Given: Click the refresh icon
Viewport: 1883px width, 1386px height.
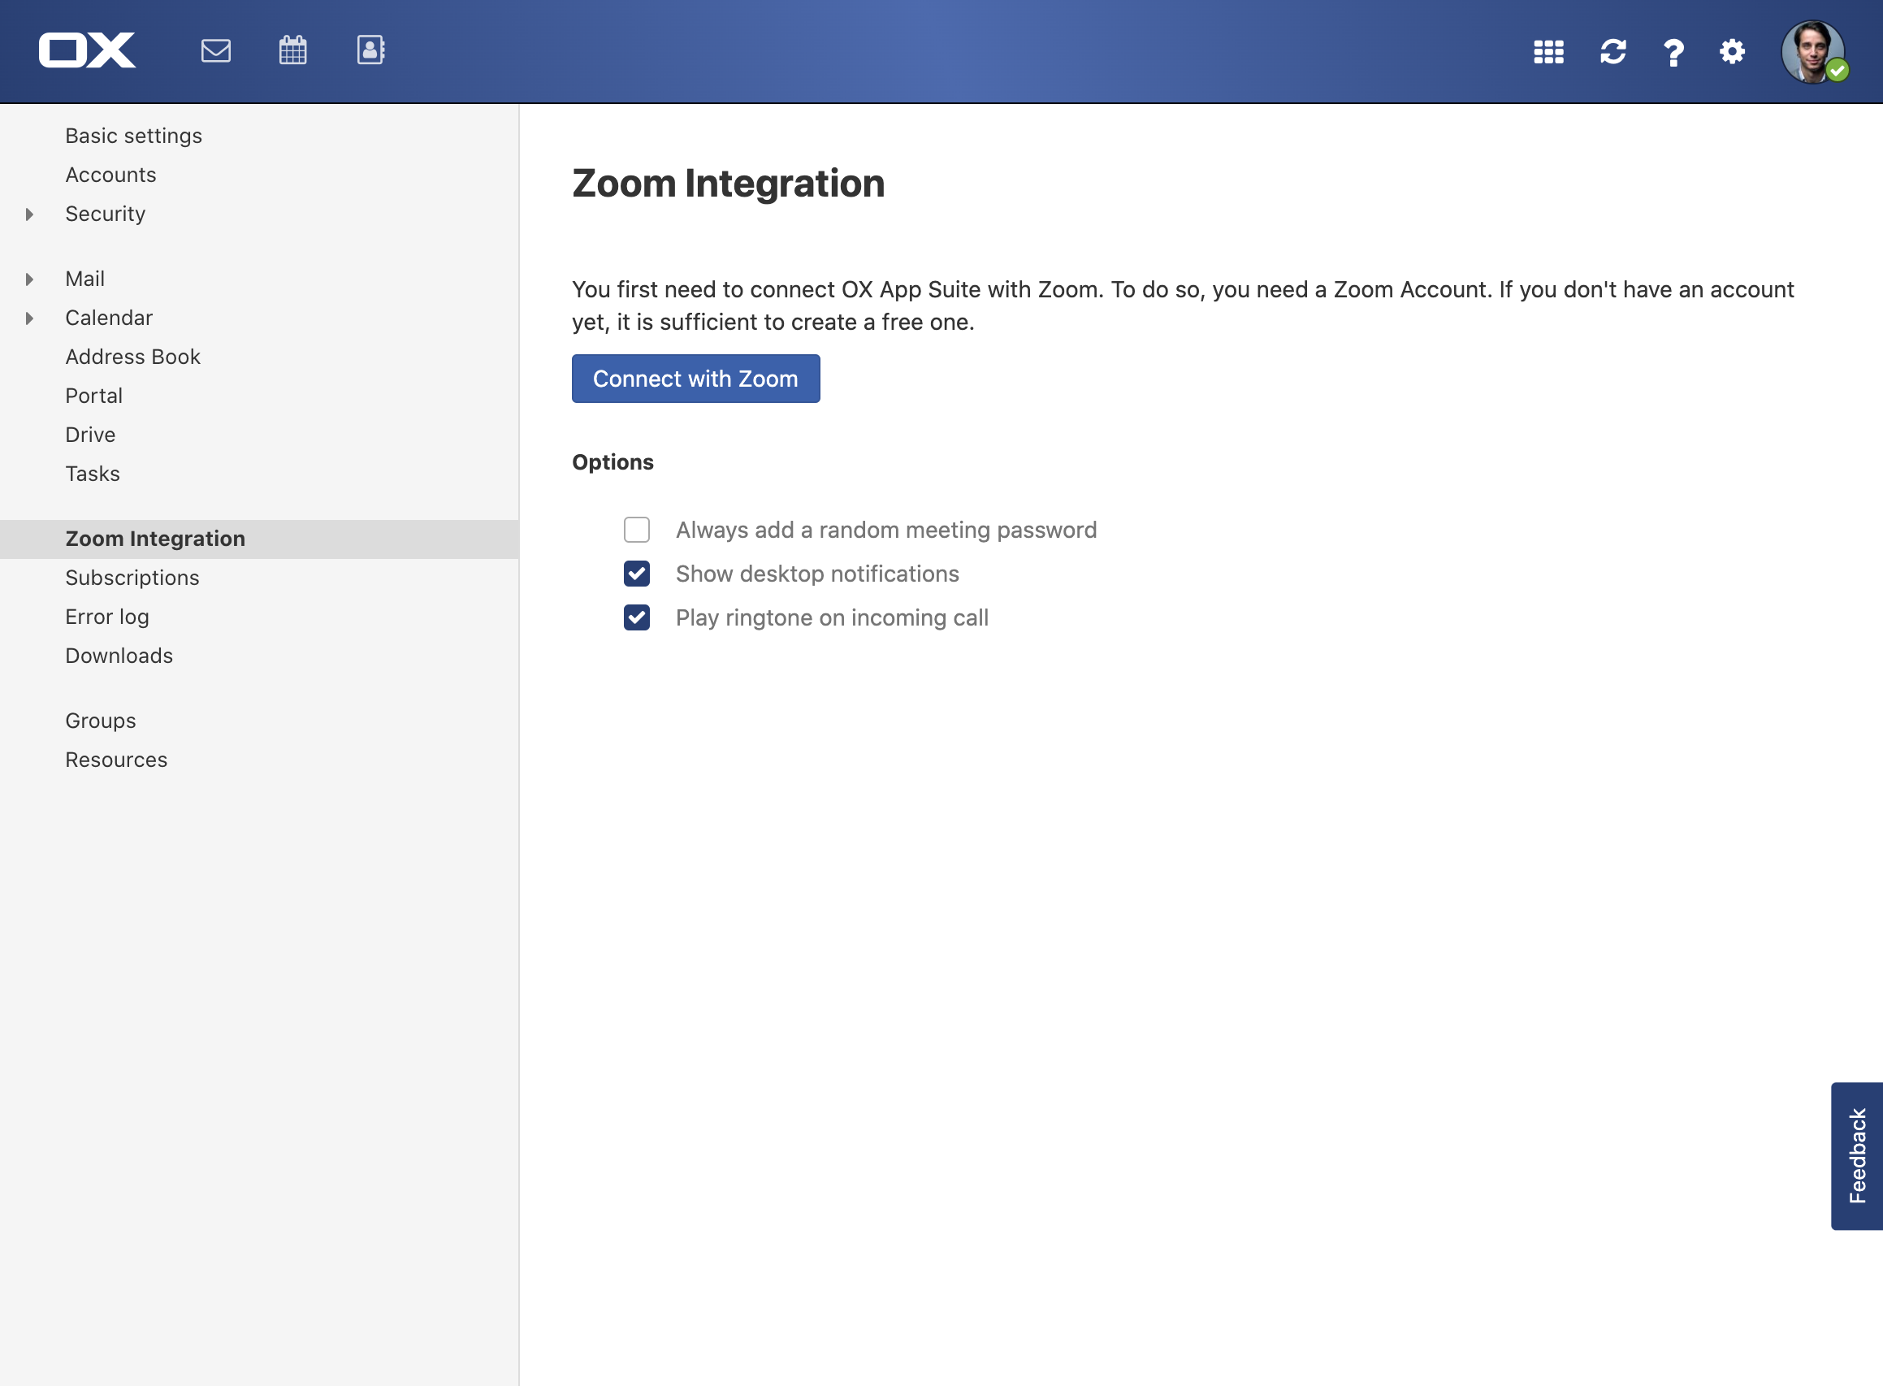Looking at the screenshot, I should (1612, 52).
